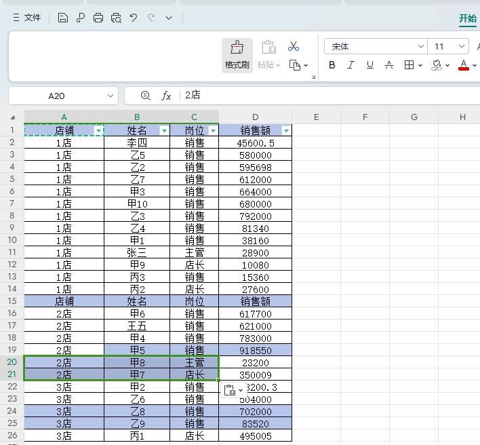Click the formula bar input showing 2店
This screenshot has width=480, height=445.
pyautogui.click(x=325, y=96)
